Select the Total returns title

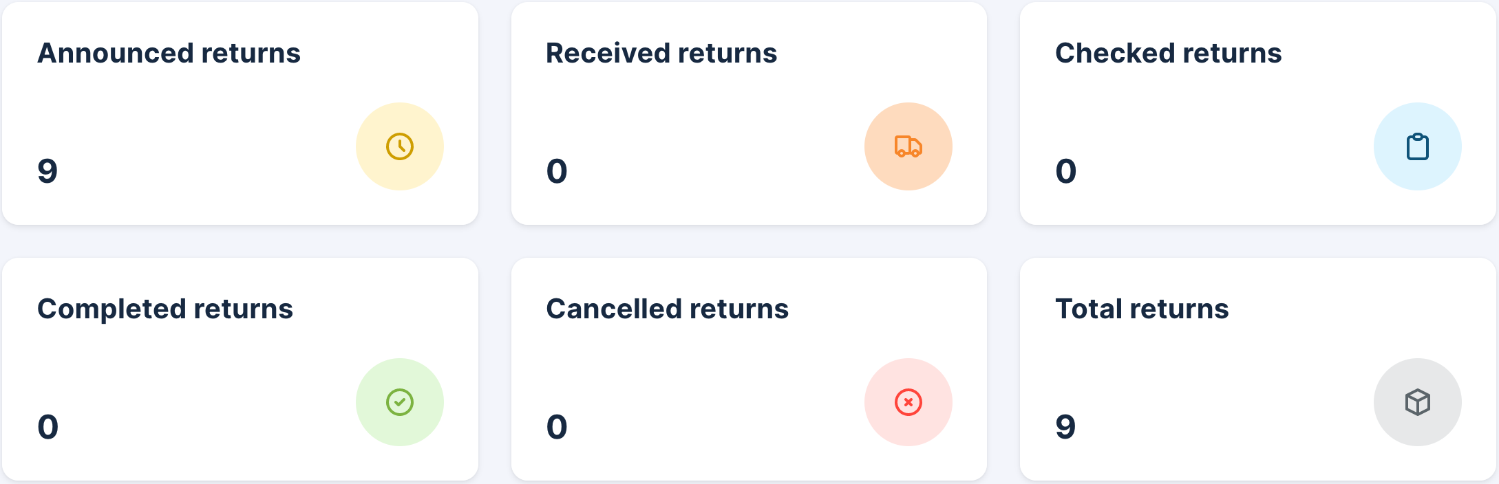point(1142,309)
